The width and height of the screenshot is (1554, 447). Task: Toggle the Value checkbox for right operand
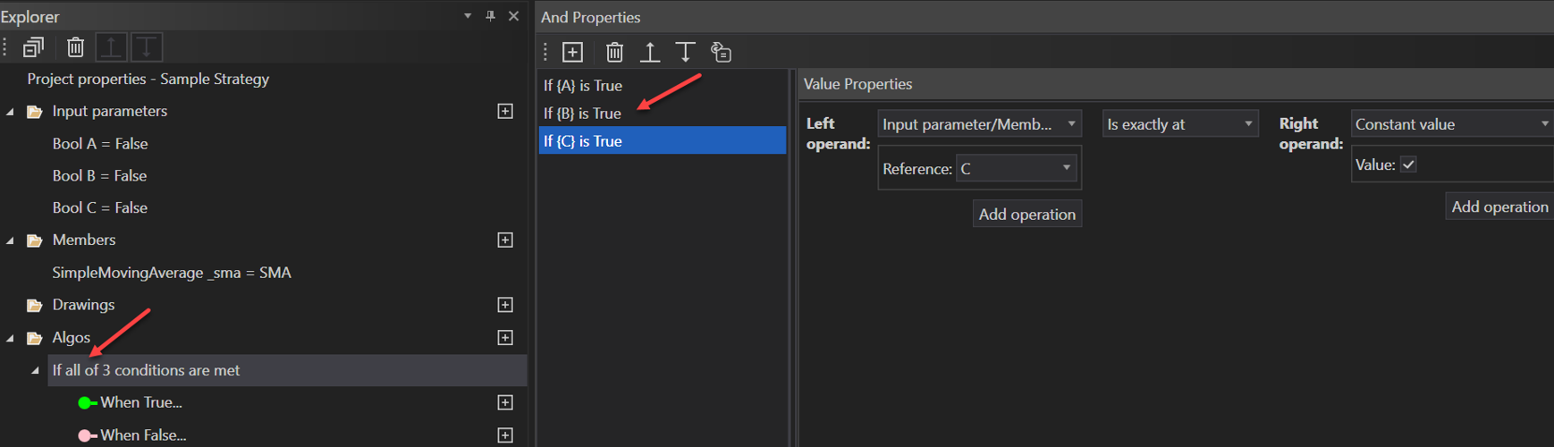tap(1408, 164)
